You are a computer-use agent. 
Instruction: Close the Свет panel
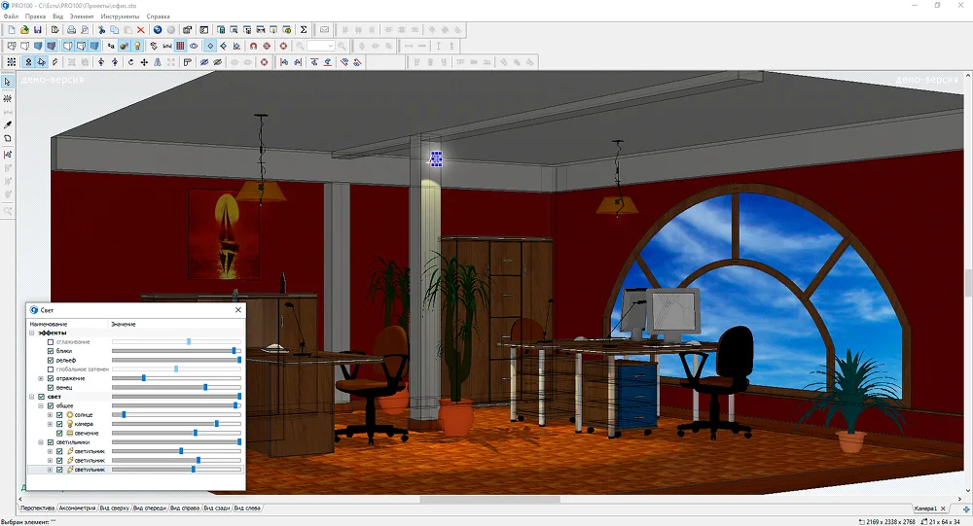(x=238, y=310)
